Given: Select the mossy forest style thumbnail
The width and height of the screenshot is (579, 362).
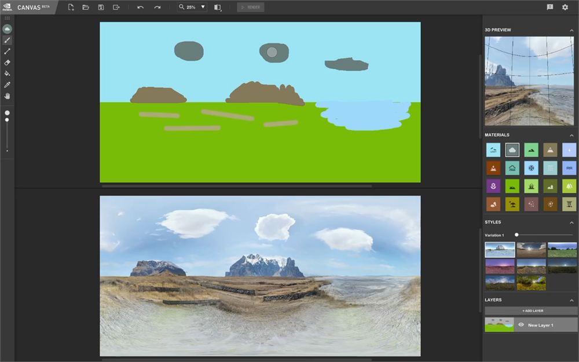Looking at the screenshot, I should pos(531,283).
